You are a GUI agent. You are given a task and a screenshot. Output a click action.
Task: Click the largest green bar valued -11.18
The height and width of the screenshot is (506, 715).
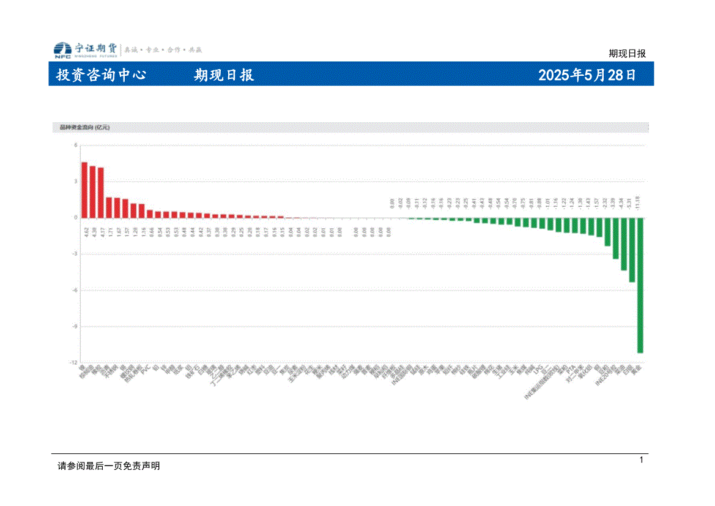pos(640,285)
